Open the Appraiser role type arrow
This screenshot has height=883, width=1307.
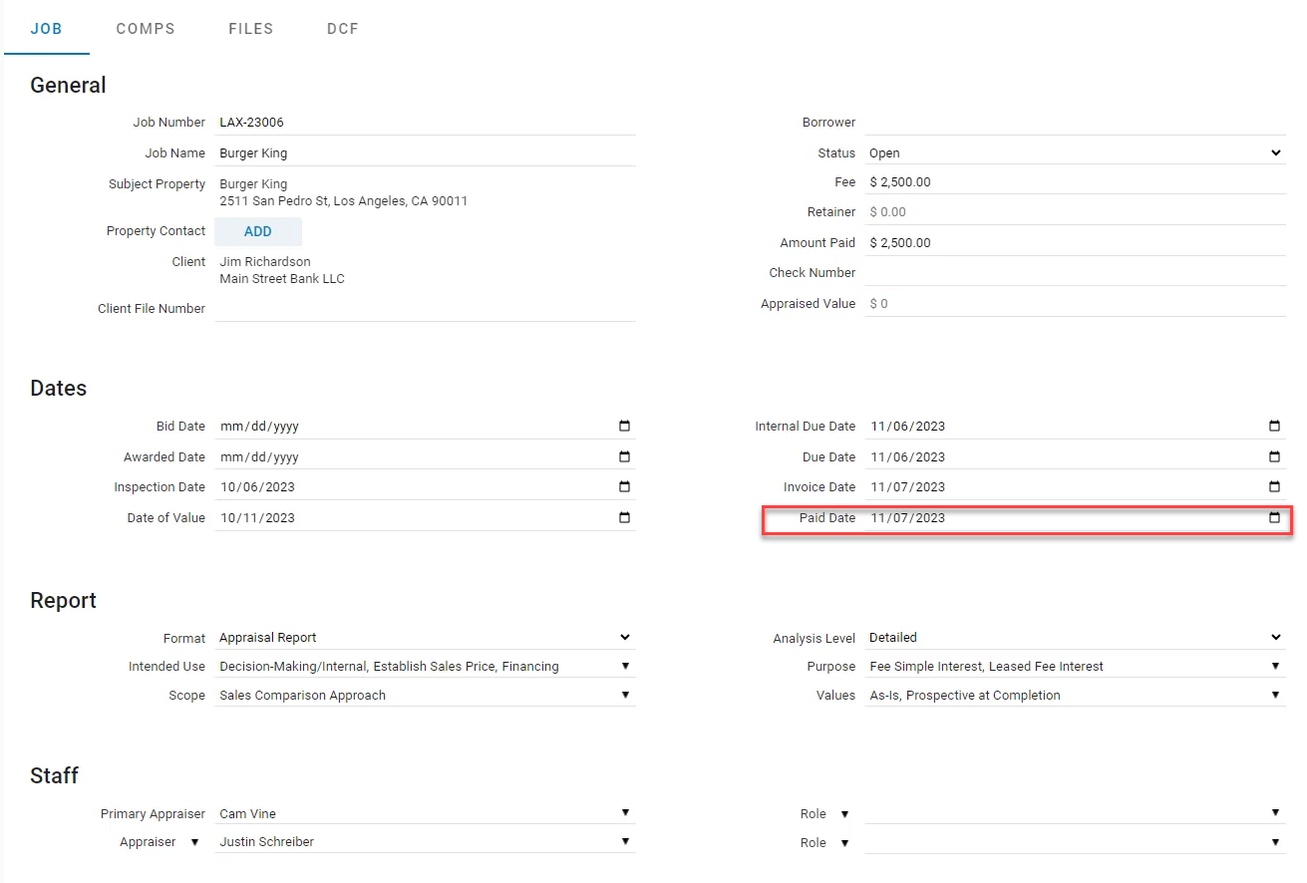[195, 842]
